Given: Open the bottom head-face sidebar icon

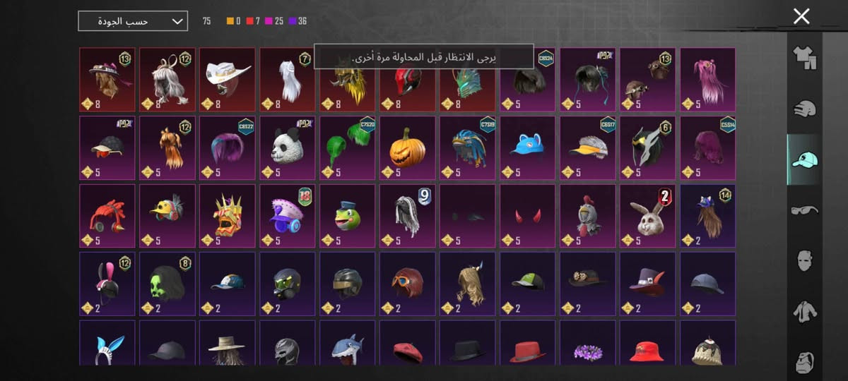Looking at the screenshot, I should click(x=804, y=360).
